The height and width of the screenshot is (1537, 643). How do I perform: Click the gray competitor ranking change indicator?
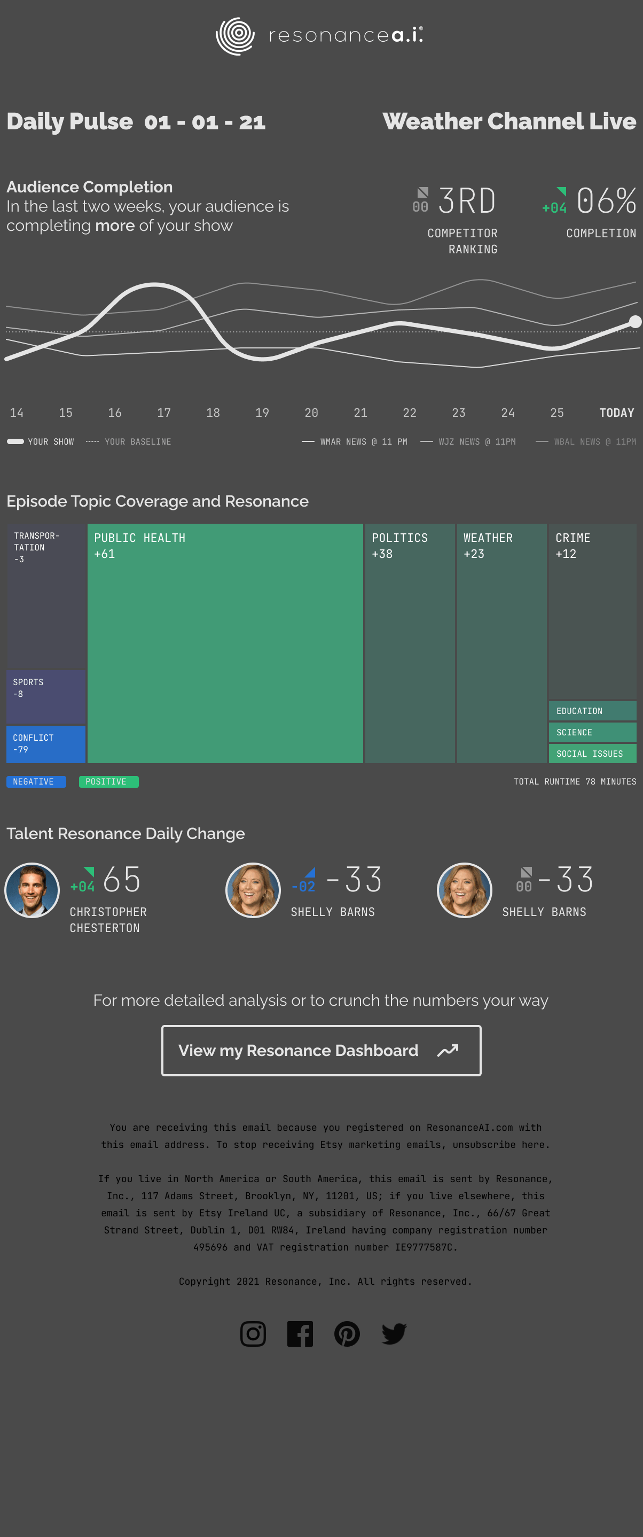point(423,191)
